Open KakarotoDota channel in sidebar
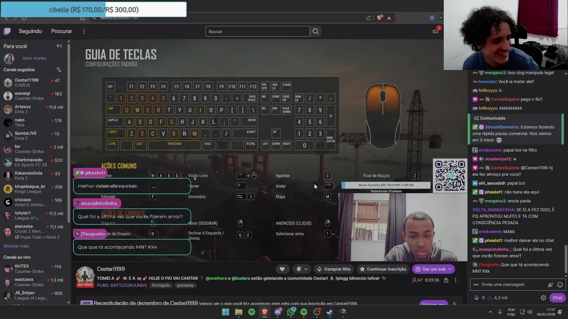The height and width of the screenshot is (319, 568). point(34,175)
